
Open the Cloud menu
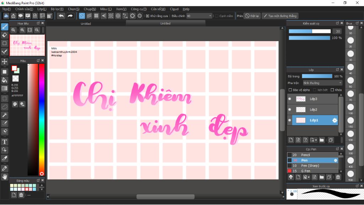174,9
